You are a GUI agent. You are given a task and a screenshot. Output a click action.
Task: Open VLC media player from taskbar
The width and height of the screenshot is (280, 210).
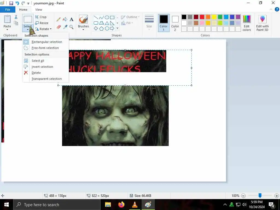point(135,205)
